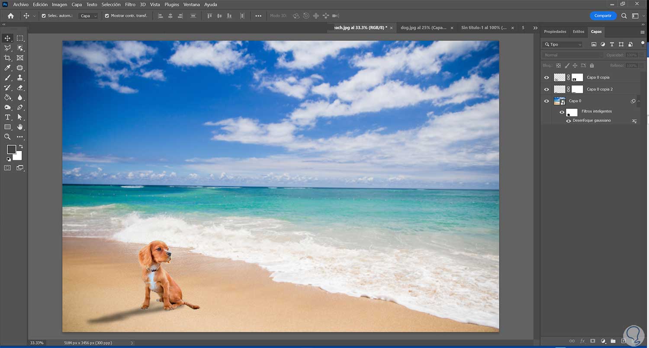
Task: Select the History Brush tool
Action: pos(7,87)
